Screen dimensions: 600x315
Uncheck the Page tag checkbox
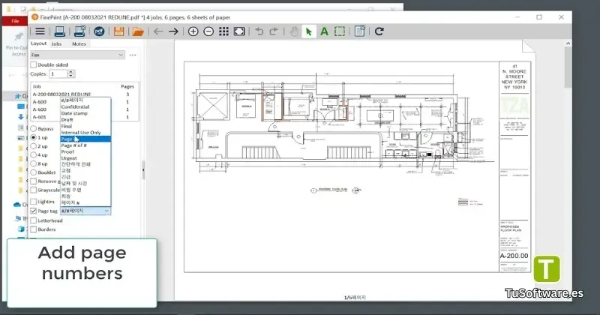click(x=34, y=211)
